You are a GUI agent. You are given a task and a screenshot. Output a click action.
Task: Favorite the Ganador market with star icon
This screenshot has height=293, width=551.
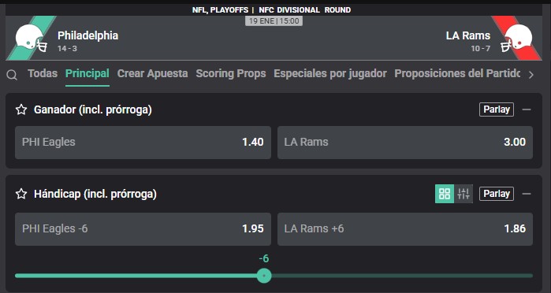(21, 109)
